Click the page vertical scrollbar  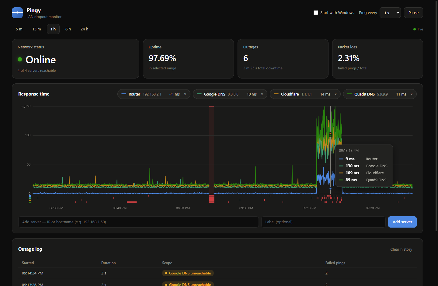(436, 116)
